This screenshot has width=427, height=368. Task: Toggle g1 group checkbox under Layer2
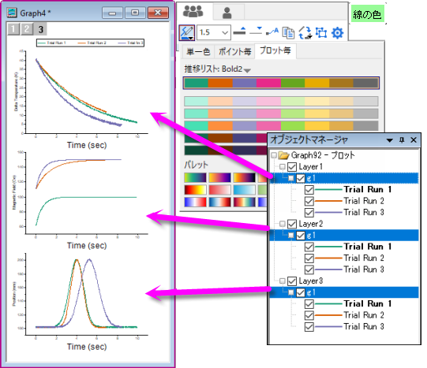[x=301, y=236]
